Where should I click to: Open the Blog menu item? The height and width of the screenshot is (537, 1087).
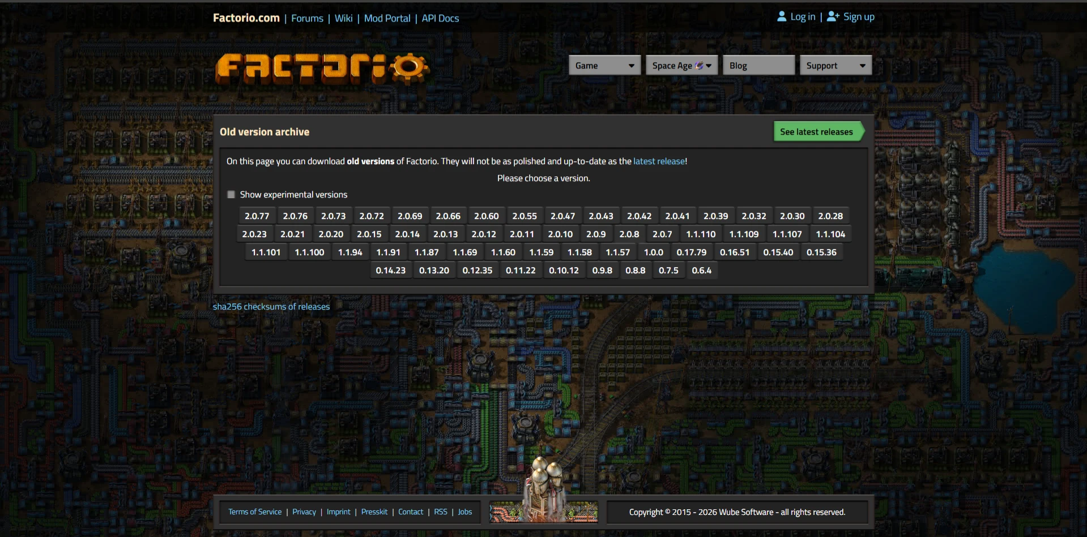[x=758, y=66]
